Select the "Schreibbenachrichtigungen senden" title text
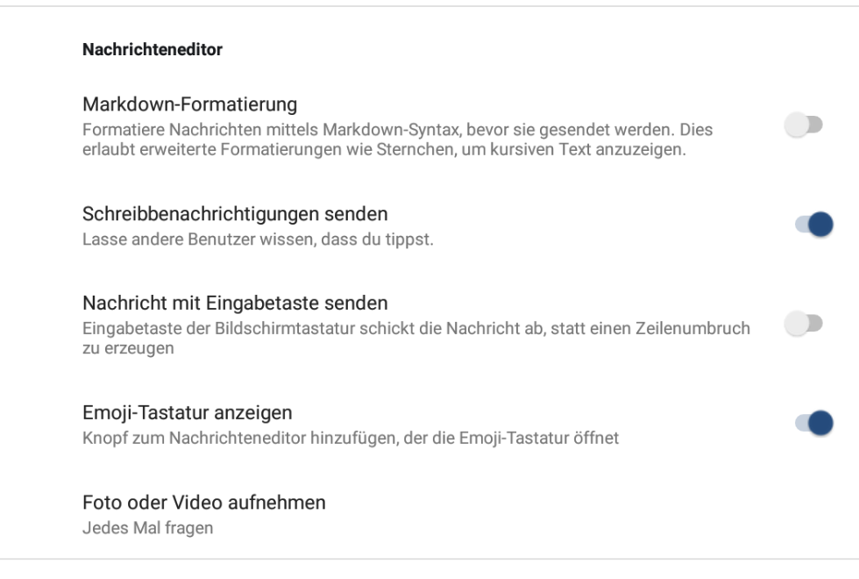859x579 pixels. pos(235,214)
